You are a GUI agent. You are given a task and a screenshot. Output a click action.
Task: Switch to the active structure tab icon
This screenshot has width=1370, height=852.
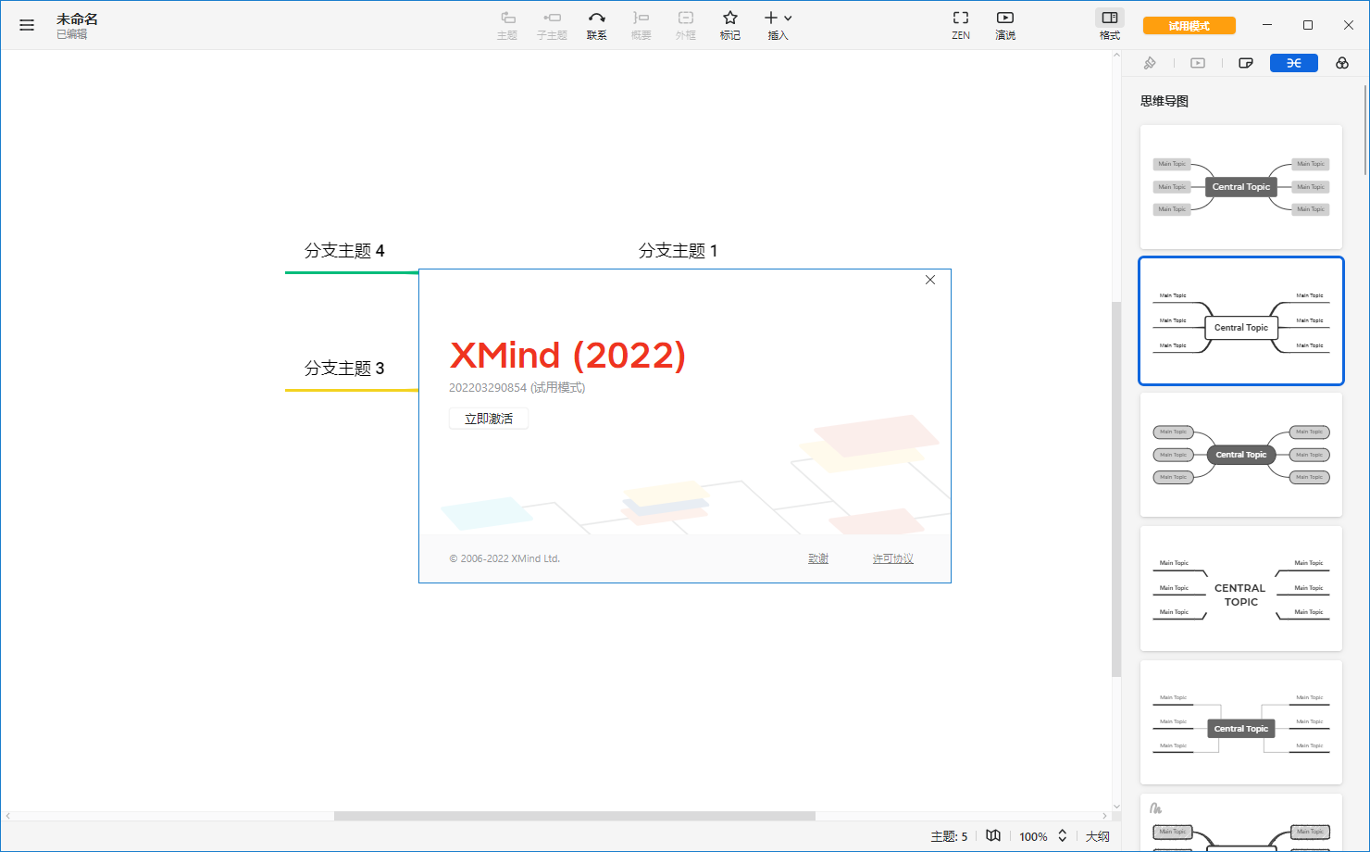pyautogui.click(x=1293, y=62)
